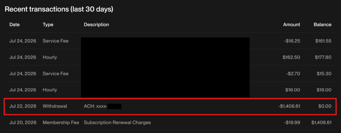Click the Date column header

[x=14, y=25]
